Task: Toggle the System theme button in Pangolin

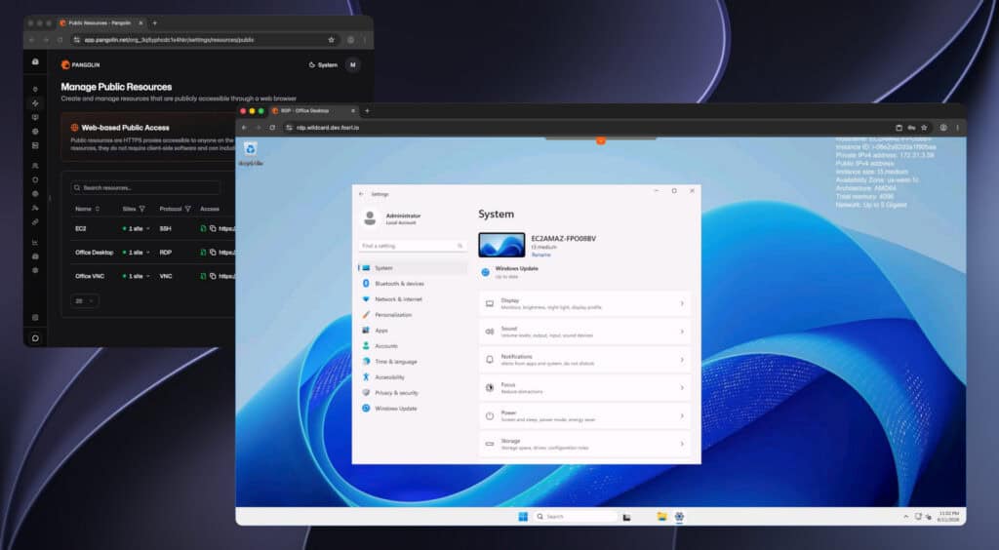Action: [323, 65]
